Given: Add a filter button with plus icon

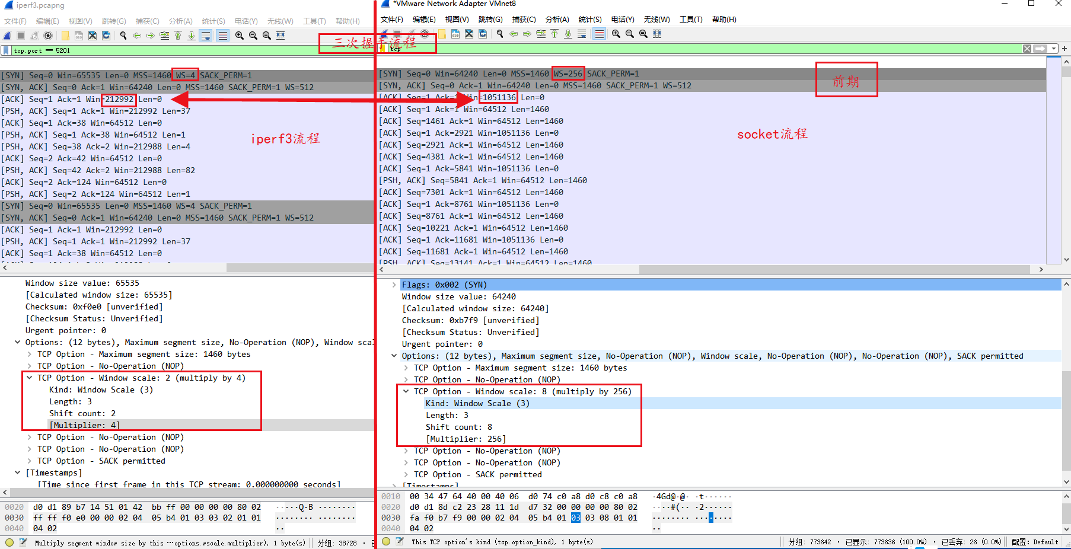Looking at the screenshot, I should [1064, 49].
